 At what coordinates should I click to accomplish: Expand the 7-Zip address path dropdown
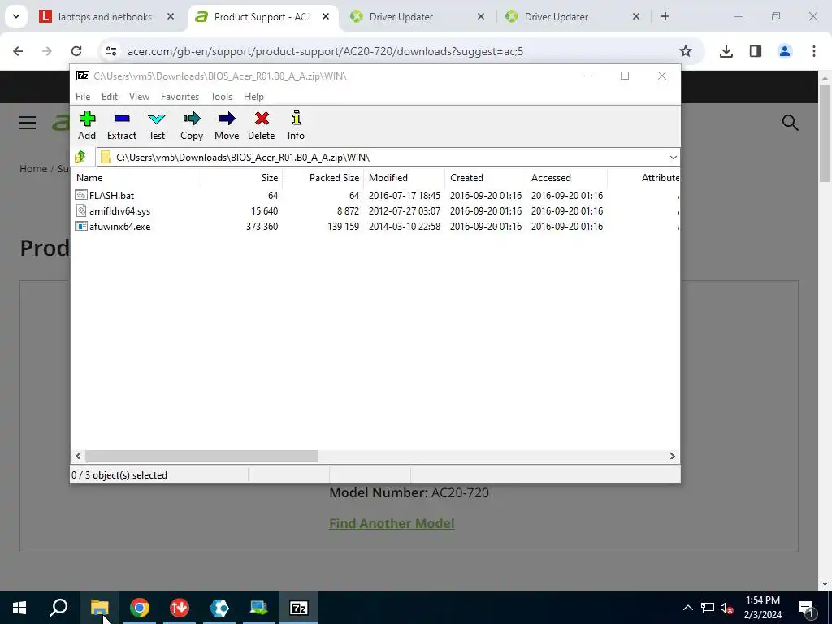point(673,158)
